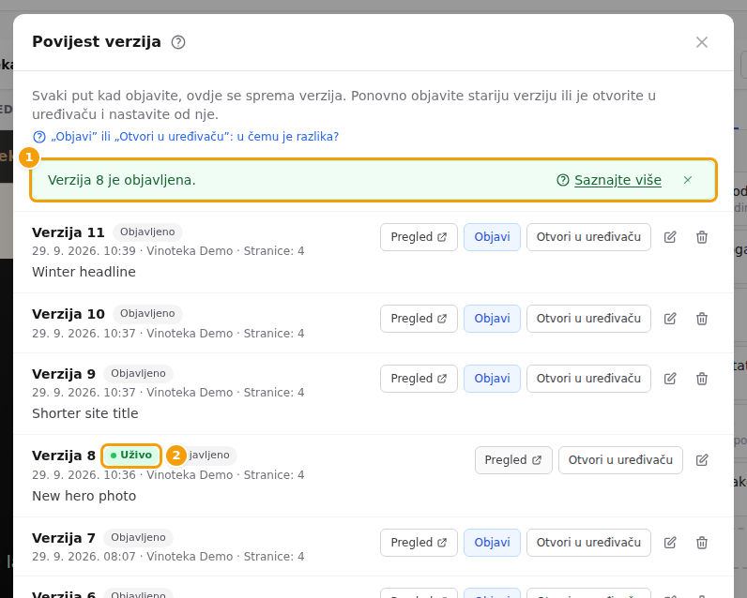Viewport: 747px width, 598px height.
Task: Select the Winter headline note text
Action: pyautogui.click(x=84, y=272)
